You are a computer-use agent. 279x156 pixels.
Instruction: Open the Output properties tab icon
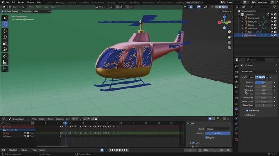click(x=236, y=77)
